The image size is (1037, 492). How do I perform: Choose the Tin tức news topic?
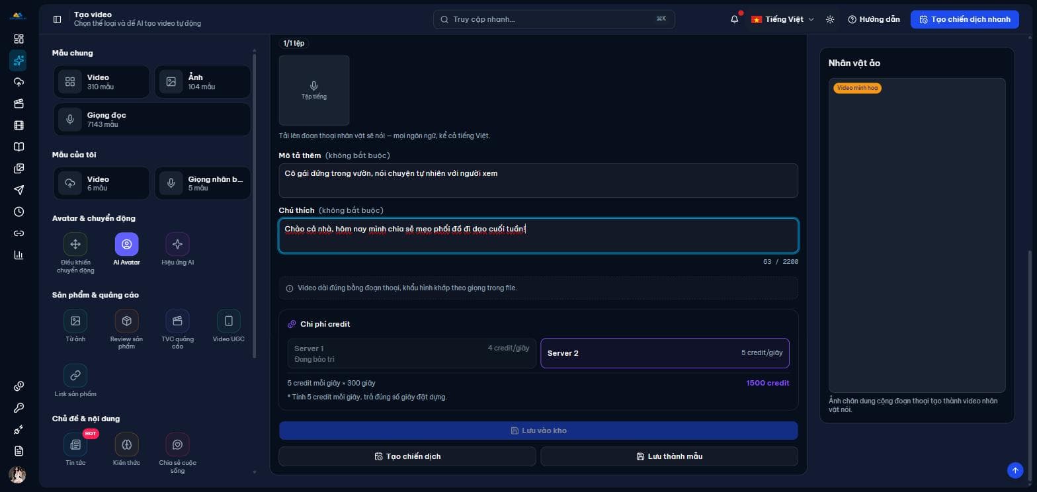pyautogui.click(x=75, y=450)
